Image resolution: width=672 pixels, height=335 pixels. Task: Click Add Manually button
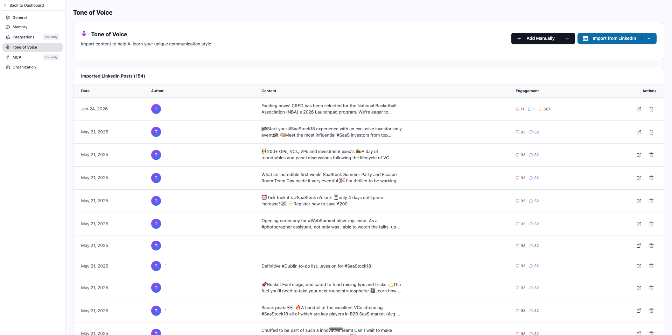point(536,38)
